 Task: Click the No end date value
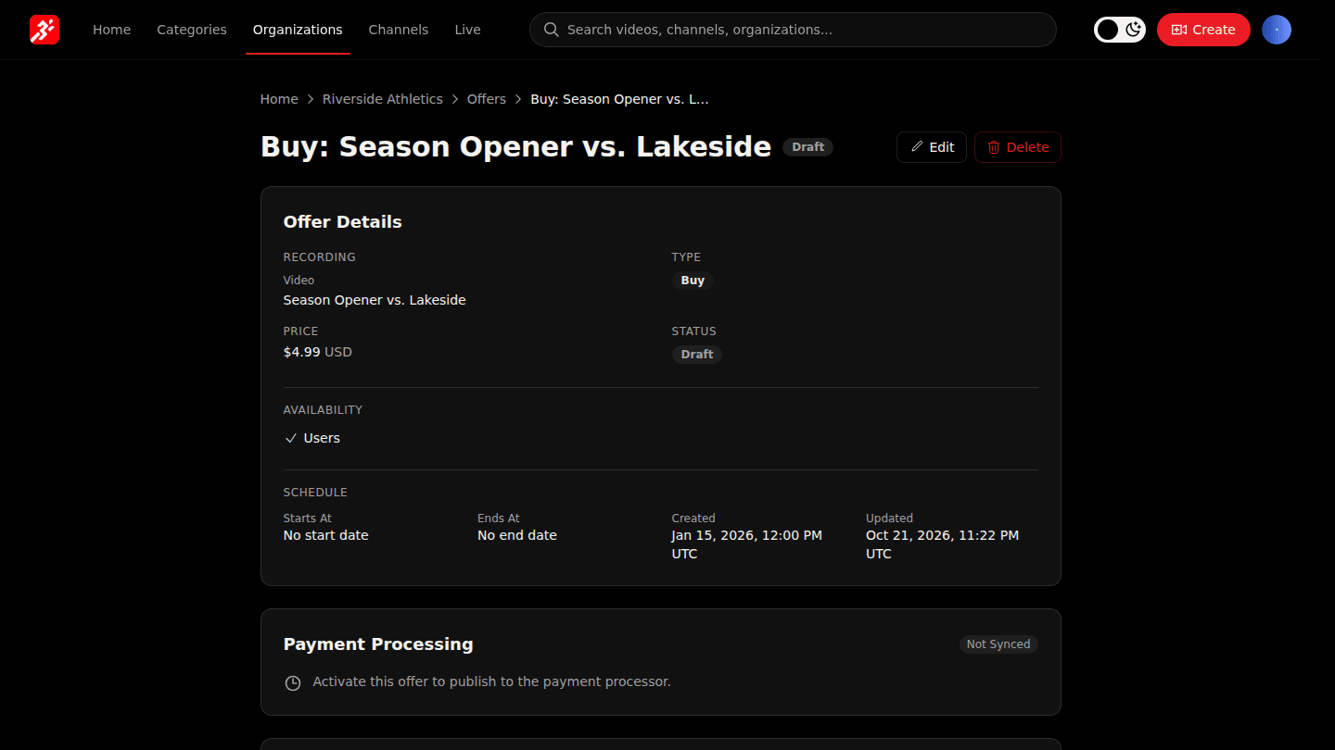[x=517, y=535]
